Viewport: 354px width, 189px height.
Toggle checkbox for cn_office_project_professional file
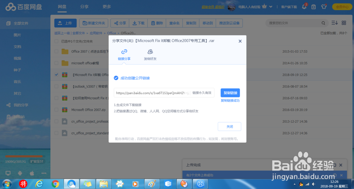56,122
